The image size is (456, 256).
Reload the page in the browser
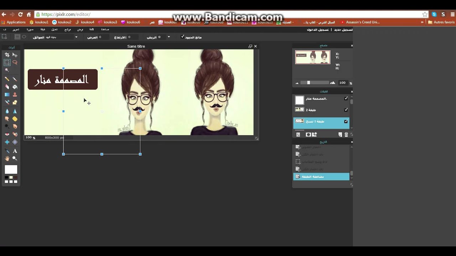tap(20, 14)
